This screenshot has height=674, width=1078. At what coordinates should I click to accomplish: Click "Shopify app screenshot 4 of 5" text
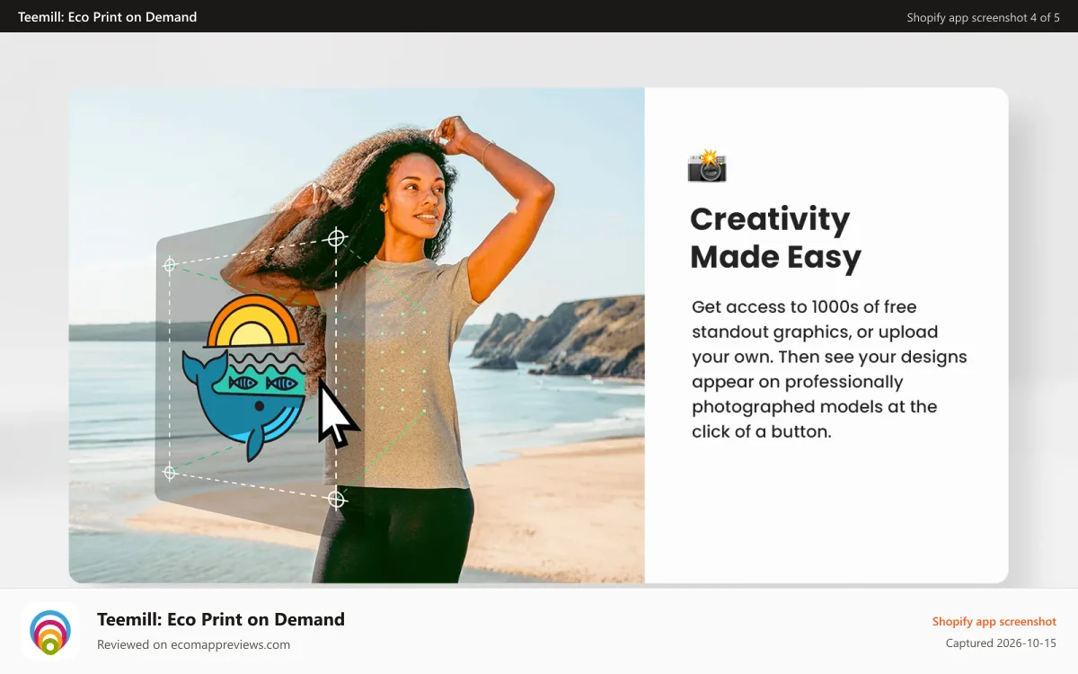pos(983,17)
